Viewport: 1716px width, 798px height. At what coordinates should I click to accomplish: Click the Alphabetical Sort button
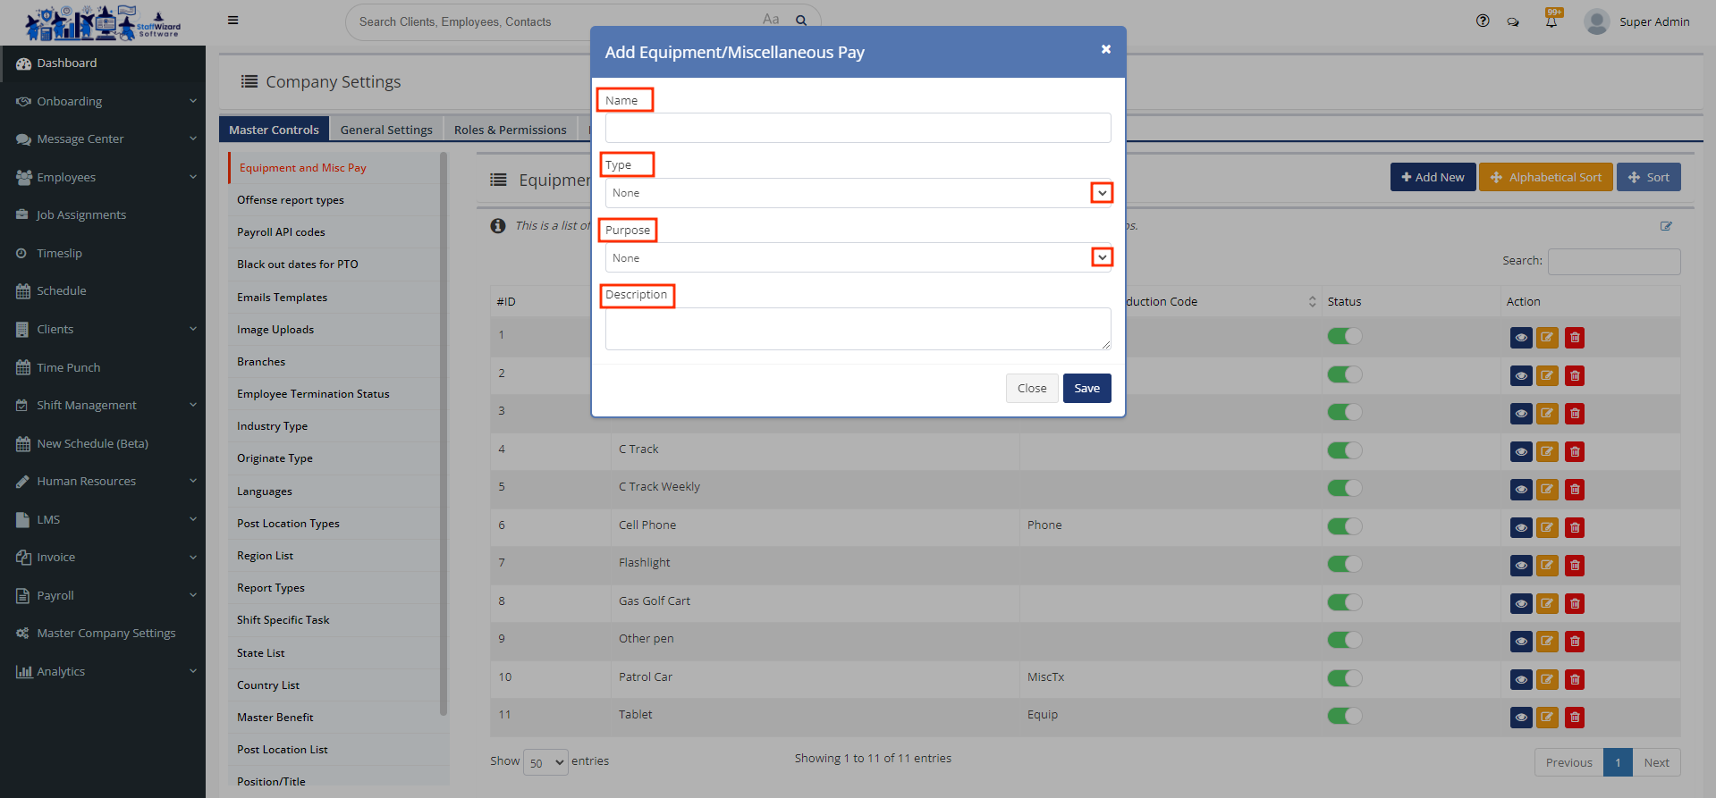point(1545,177)
